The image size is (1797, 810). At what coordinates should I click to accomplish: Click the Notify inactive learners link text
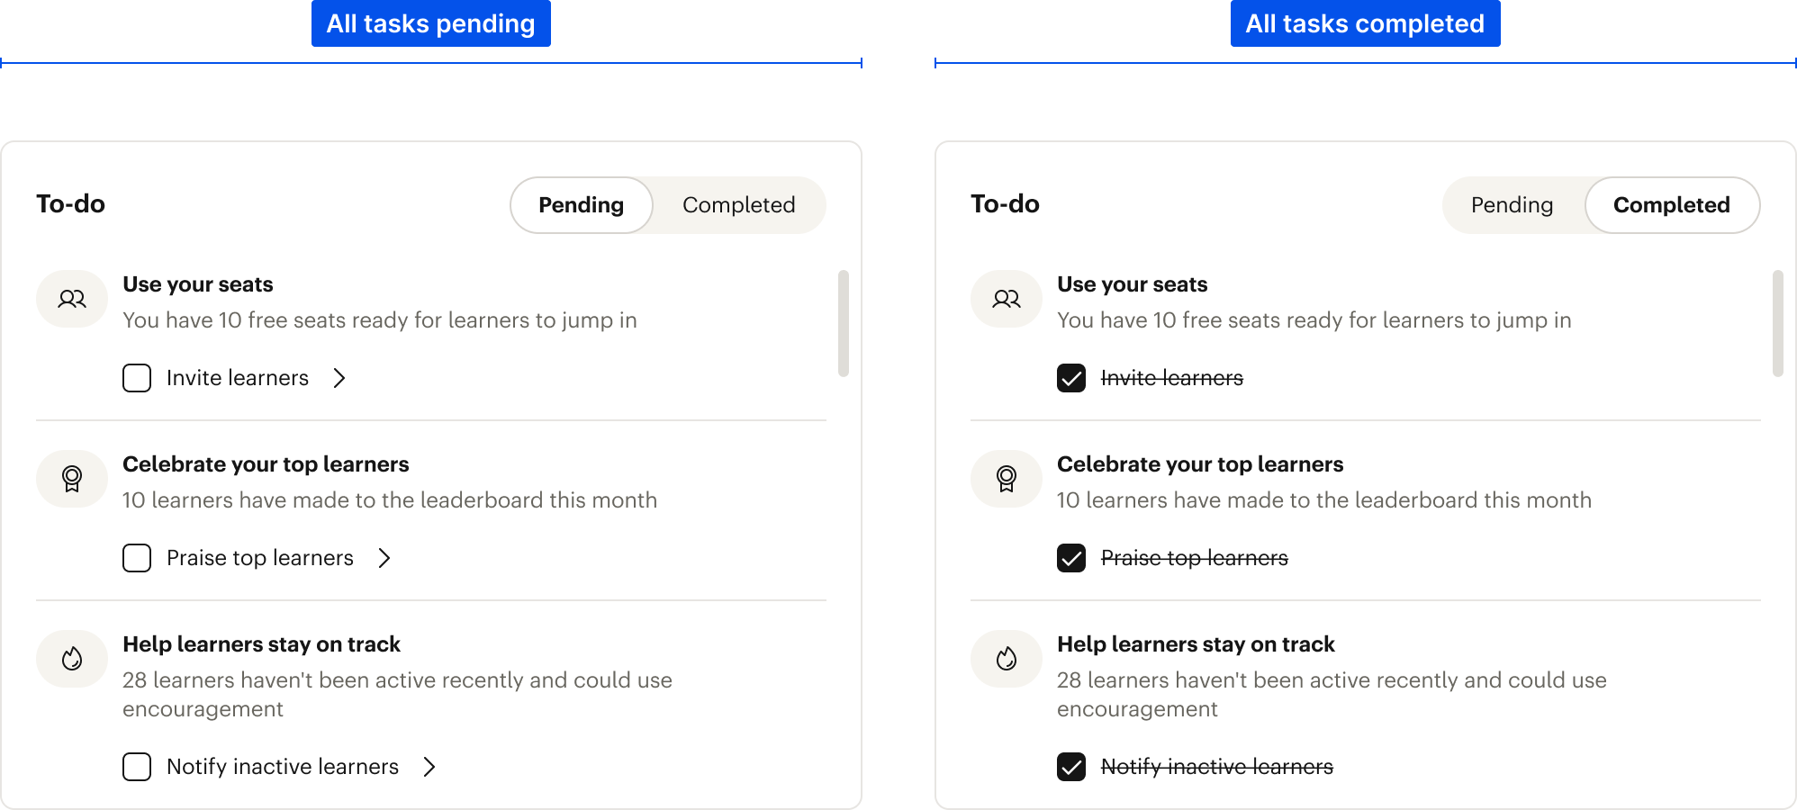[283, 767]
